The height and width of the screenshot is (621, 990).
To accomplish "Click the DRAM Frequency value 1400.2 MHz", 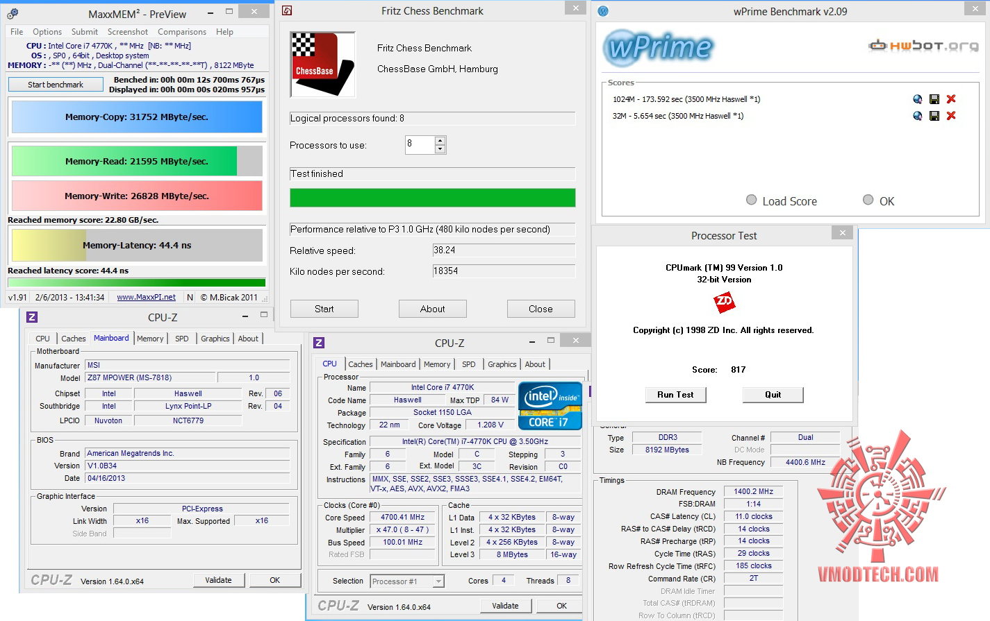I will (754, 491).
